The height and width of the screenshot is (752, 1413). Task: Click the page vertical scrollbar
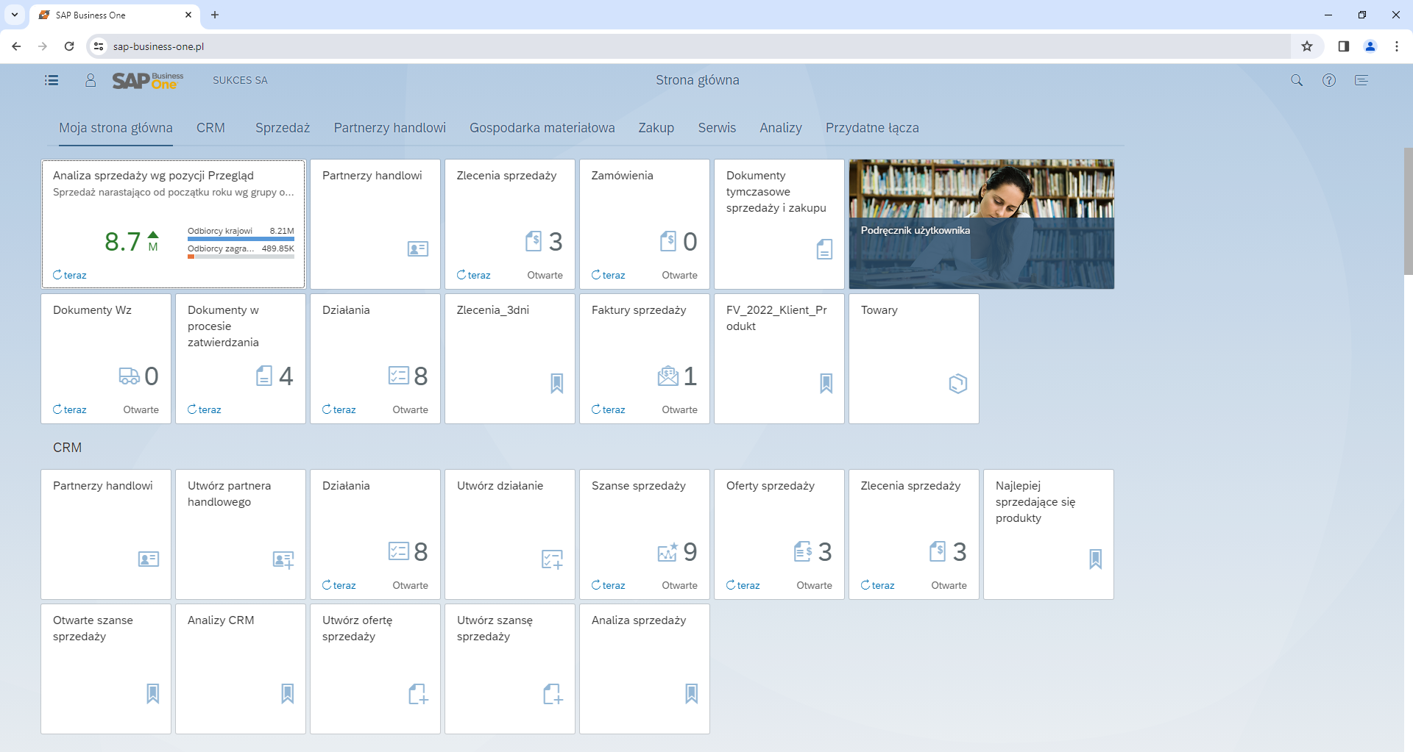pos(1407,212)
